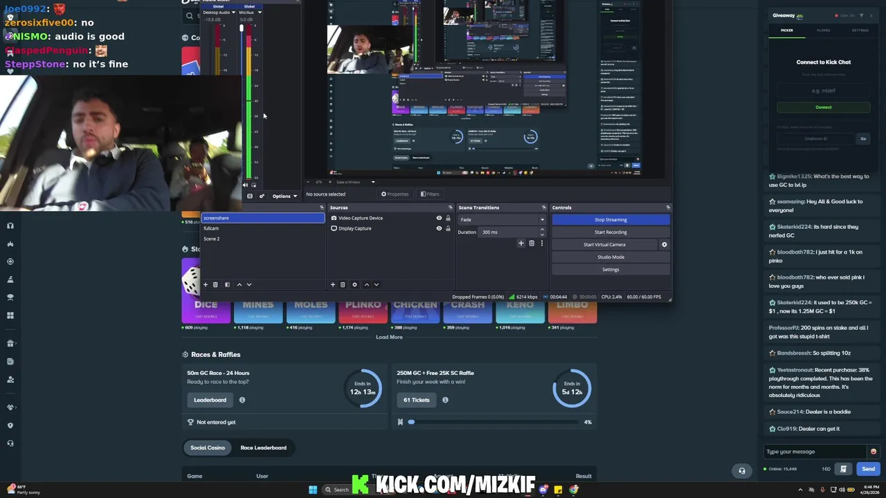Click the Type your message field
Viewport: 886px width, 498px height.
pyautogui.click(x=815, y=452)
